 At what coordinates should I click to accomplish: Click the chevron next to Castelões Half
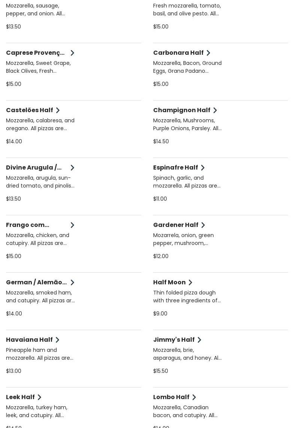(x=58, y=110)
